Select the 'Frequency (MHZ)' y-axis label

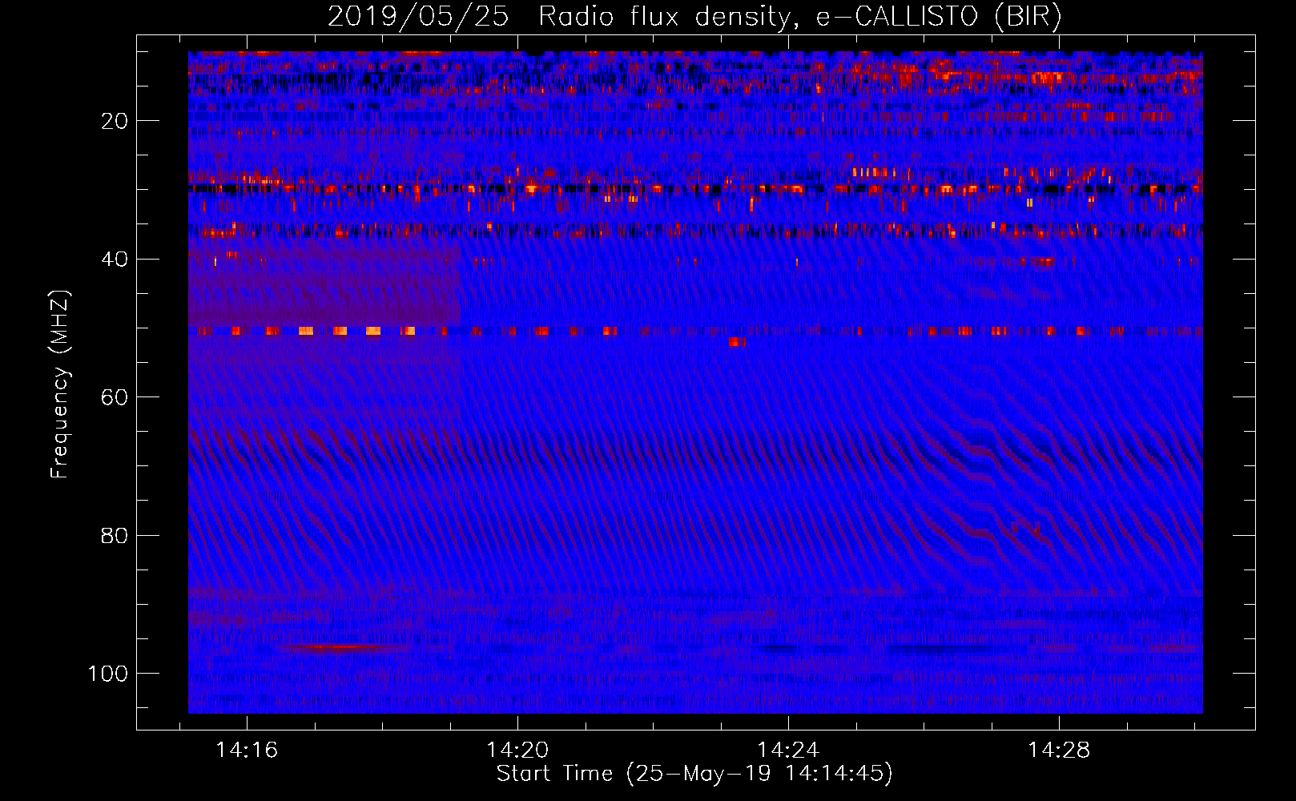coord(60,384)
